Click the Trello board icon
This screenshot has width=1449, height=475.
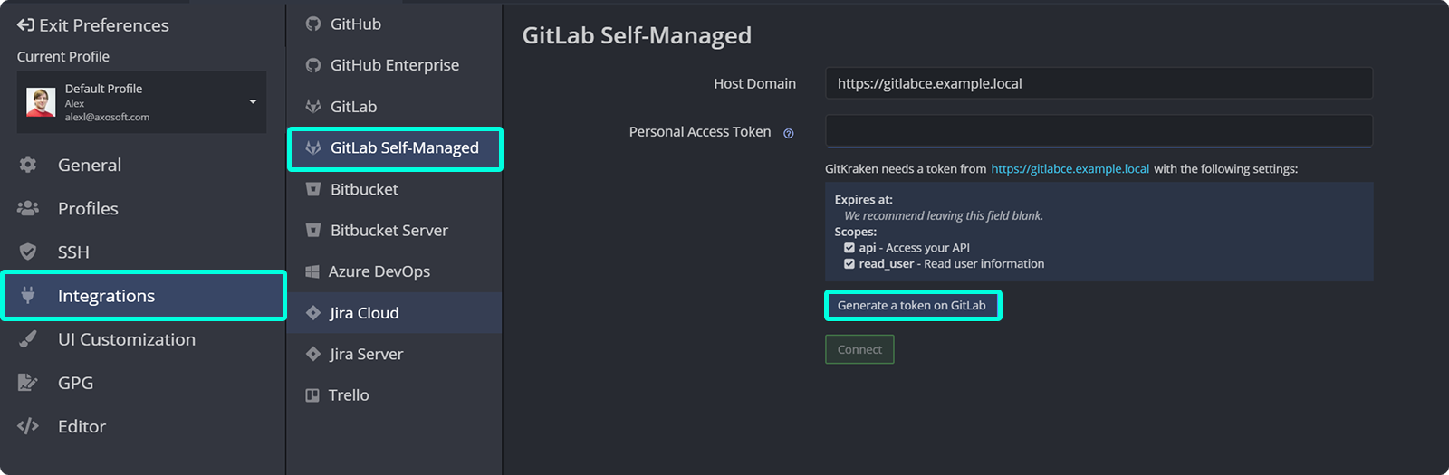(312, 395)
